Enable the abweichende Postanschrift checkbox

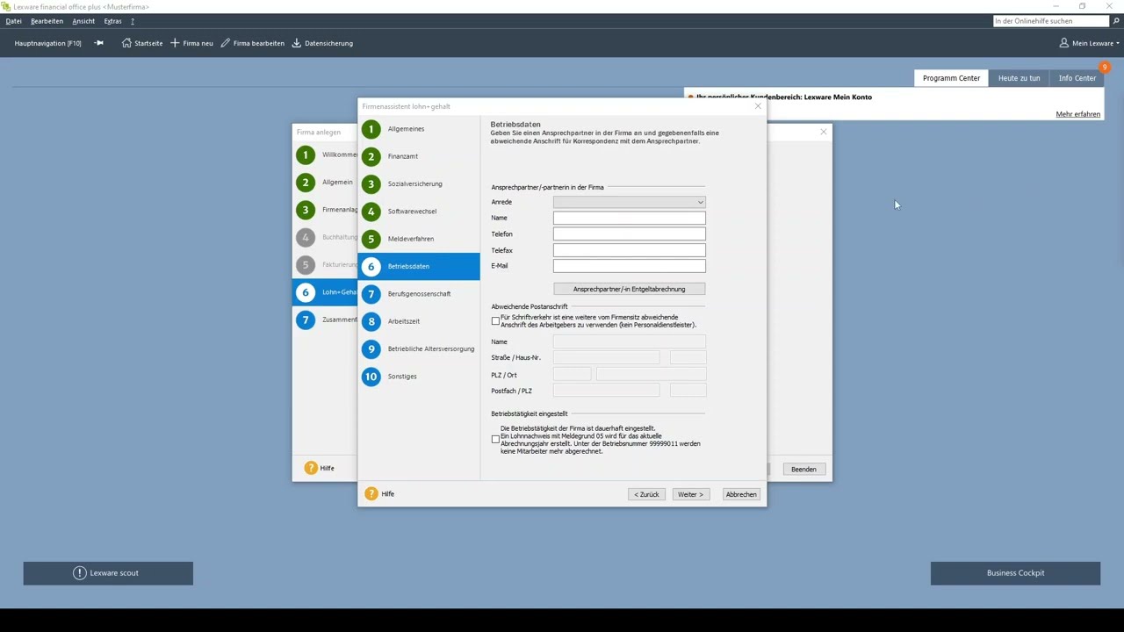tap(495, 321)
